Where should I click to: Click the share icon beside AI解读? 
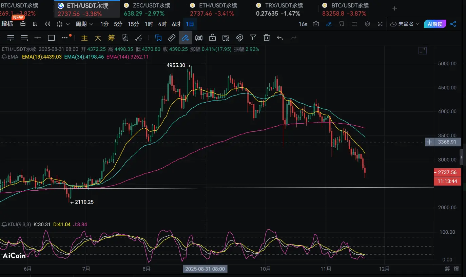tap(453, 24)
